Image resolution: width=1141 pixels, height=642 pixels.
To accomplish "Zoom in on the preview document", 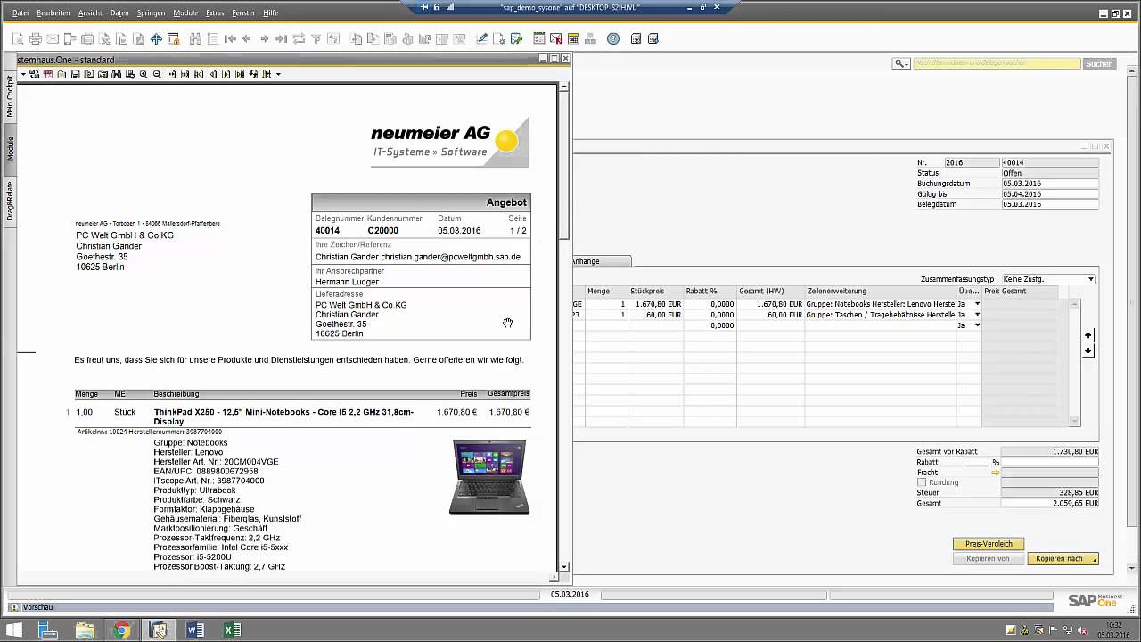I will pyautogui.click(x=144, y=74).
